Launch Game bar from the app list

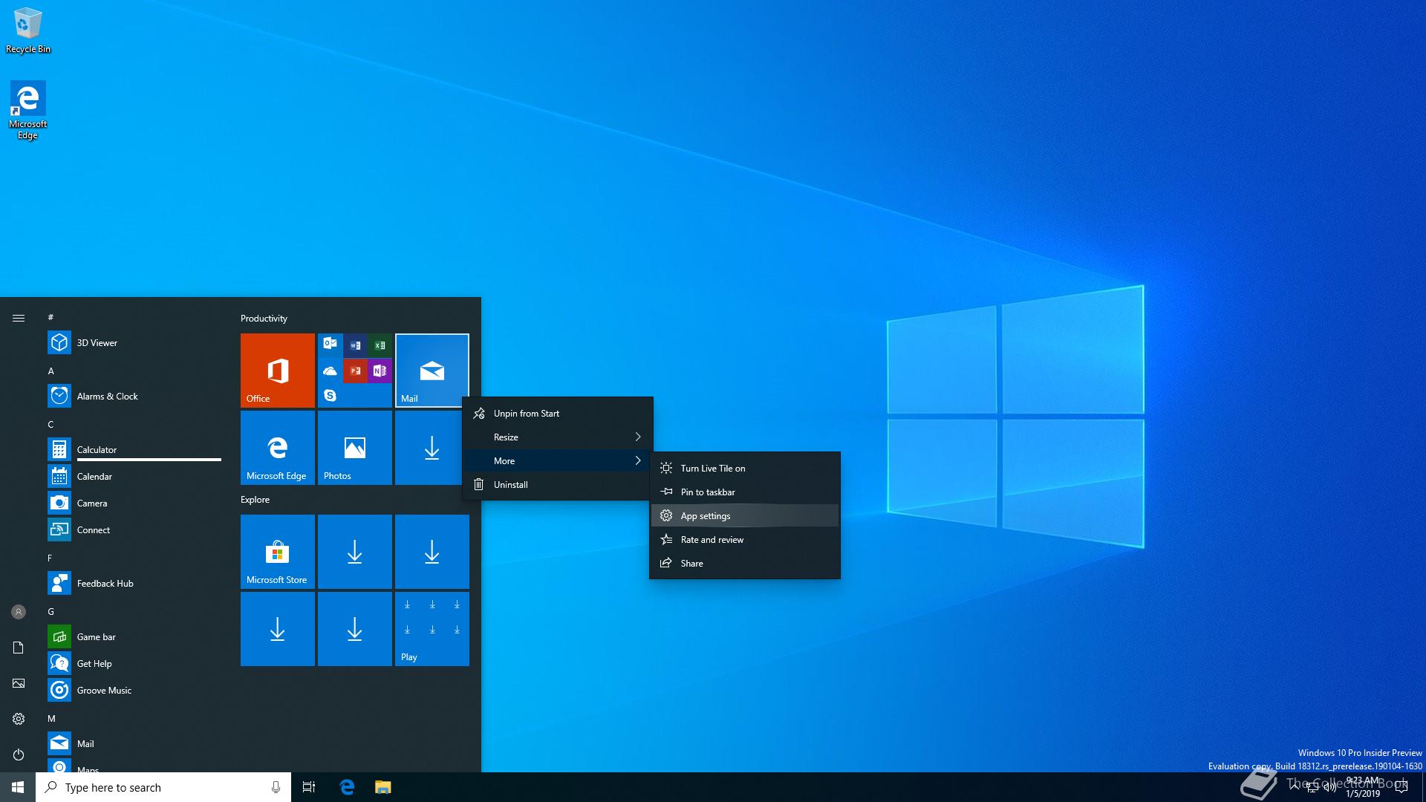[x=134, y=637]
